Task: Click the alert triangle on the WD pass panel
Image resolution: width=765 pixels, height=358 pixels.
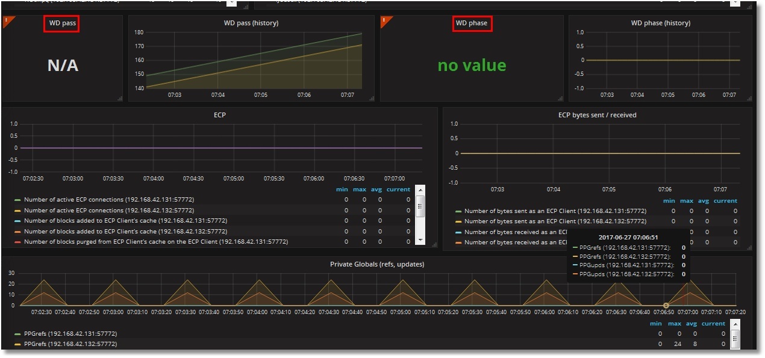Action: pos(7,21)
